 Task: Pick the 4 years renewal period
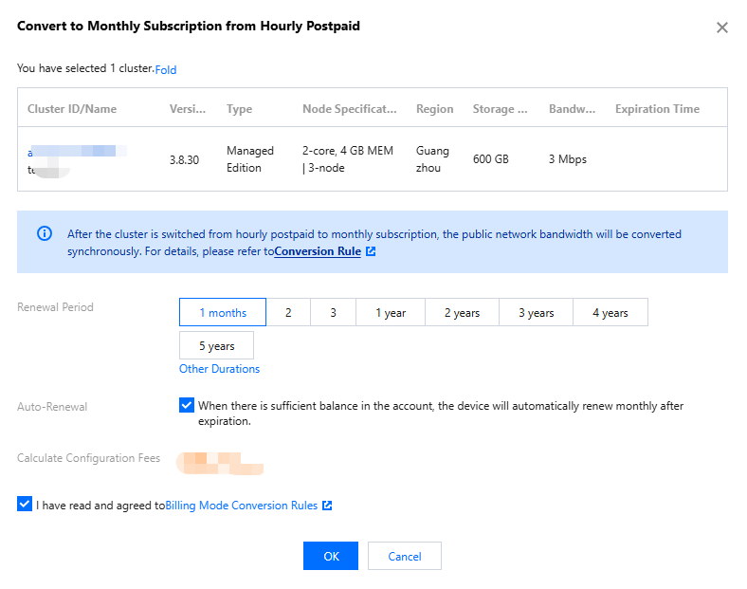pos(610,313)
